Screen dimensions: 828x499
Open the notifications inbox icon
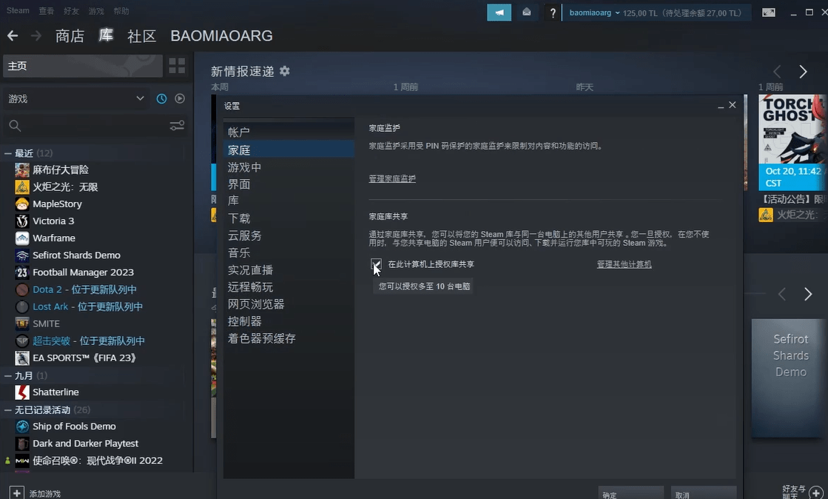527,12
